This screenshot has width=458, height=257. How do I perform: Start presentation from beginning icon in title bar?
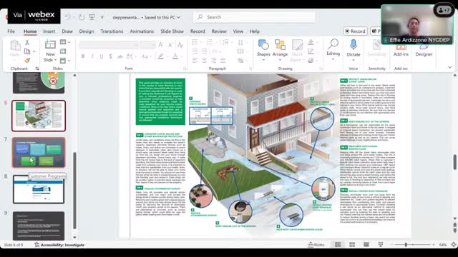click(x=92, y=17)
